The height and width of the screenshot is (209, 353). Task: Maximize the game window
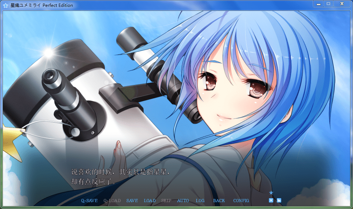328,4
